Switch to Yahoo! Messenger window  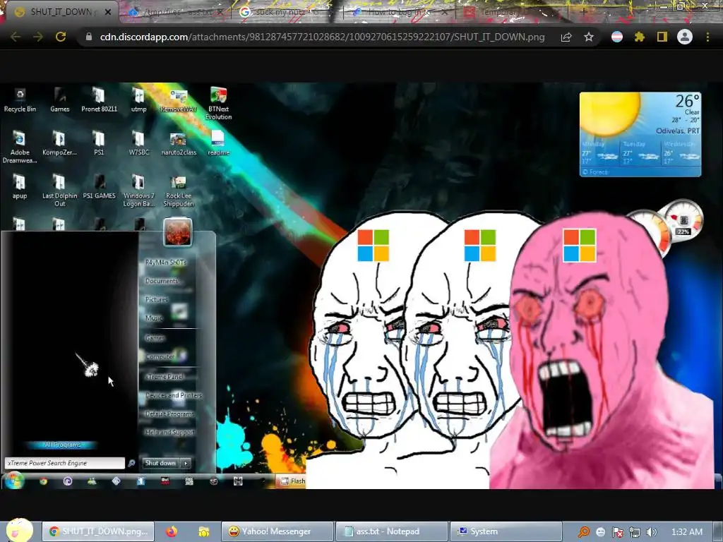[x=277, y=531]
